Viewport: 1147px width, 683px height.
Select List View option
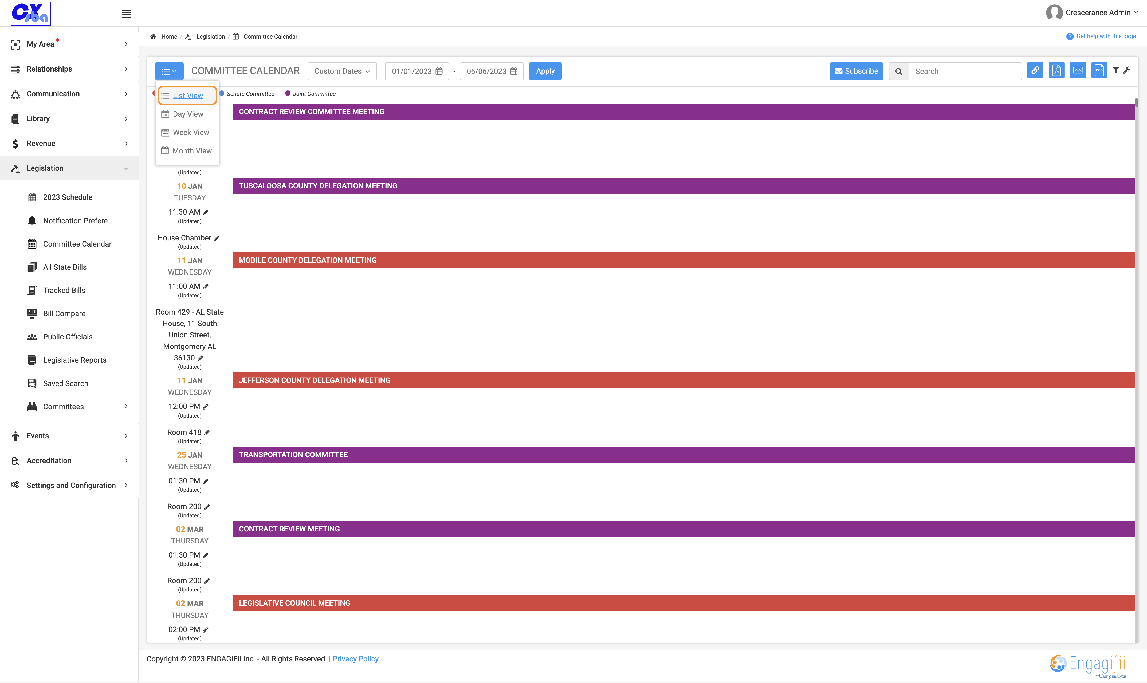tap(187, 96)
